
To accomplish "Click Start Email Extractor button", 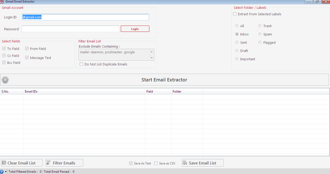I will click(164, 79).
